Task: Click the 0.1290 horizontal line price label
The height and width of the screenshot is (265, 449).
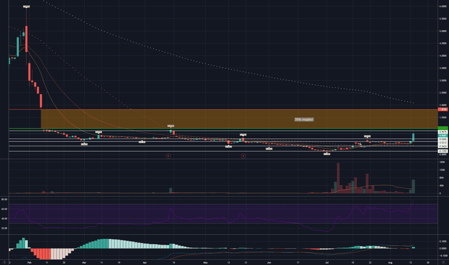Action: tap(443, 151)
